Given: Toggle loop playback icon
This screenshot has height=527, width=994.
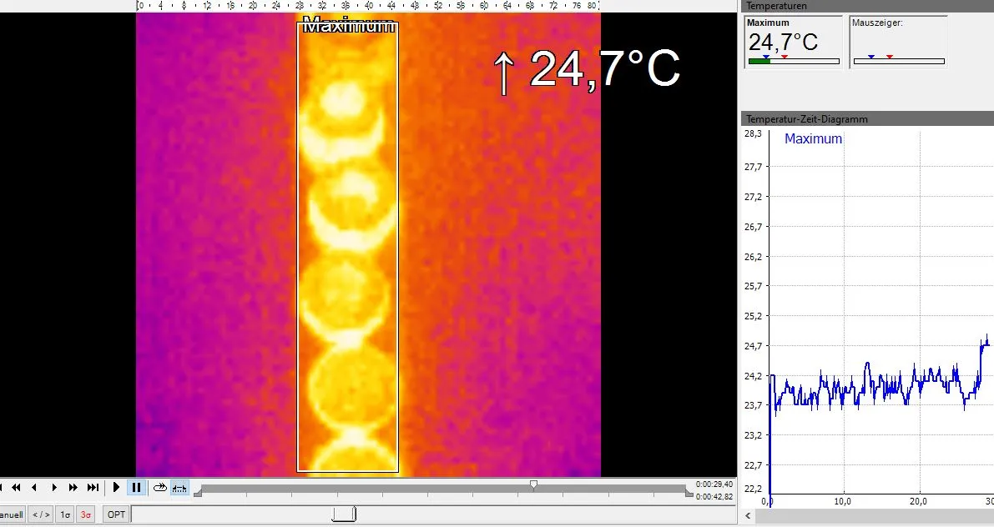Looking at the screenshot, I should tap(159, 488).
